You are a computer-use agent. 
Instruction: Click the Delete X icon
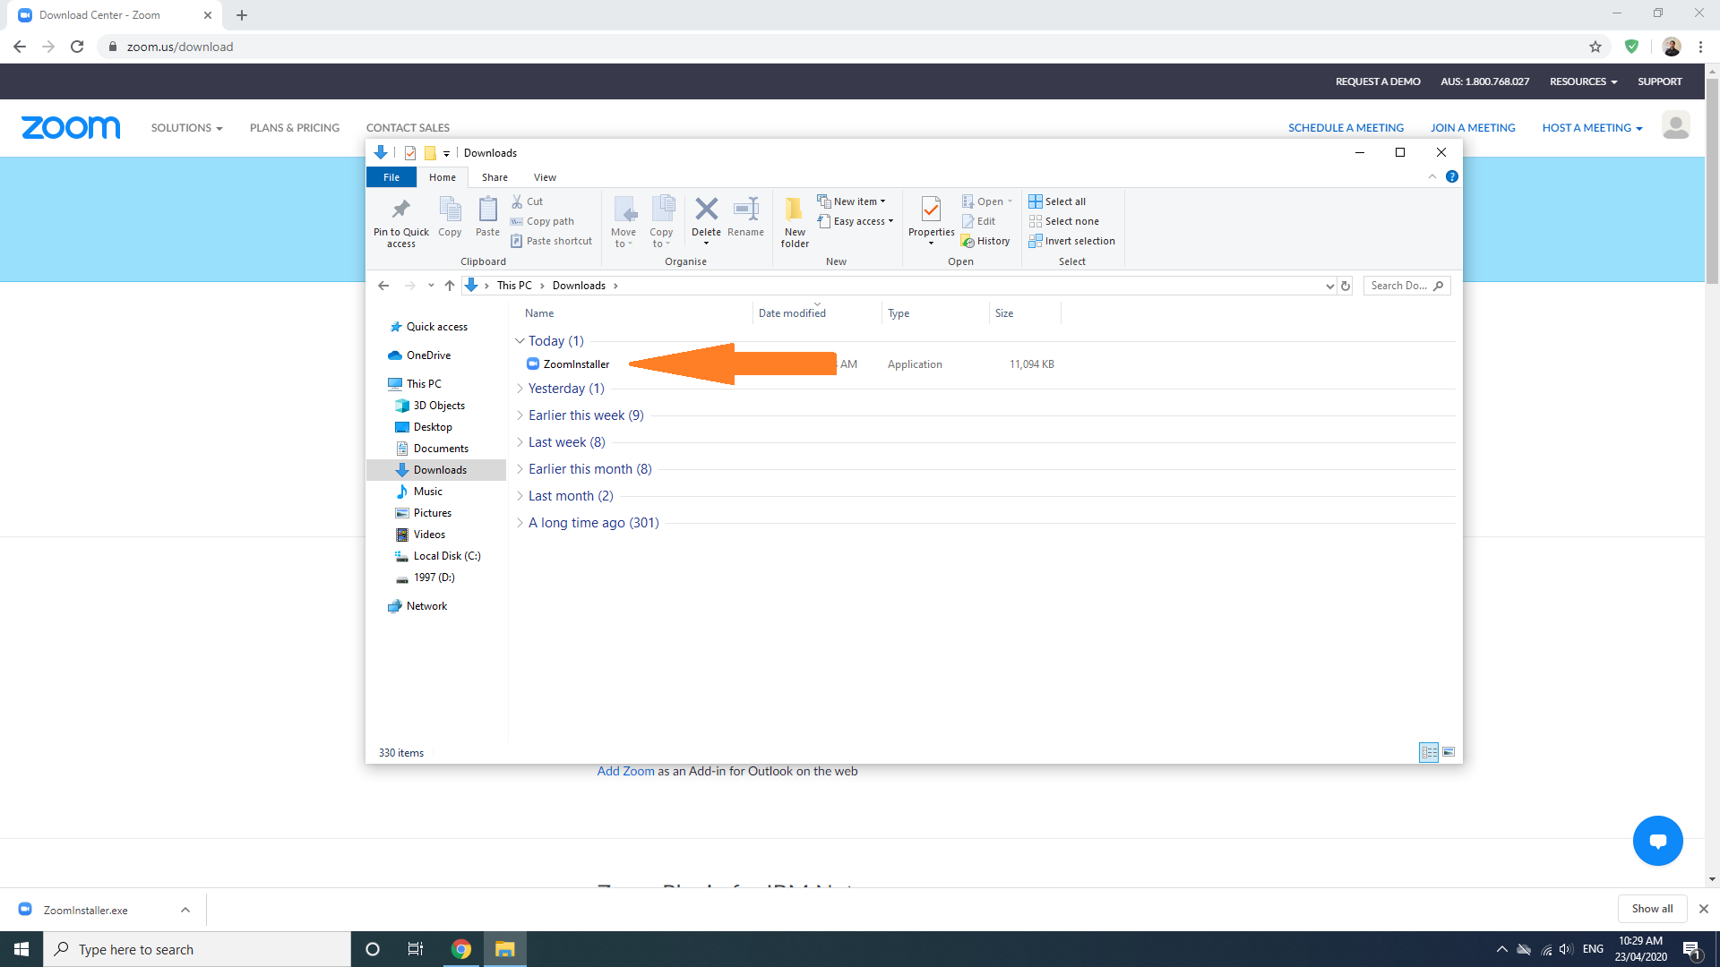(x=706, y=209)
